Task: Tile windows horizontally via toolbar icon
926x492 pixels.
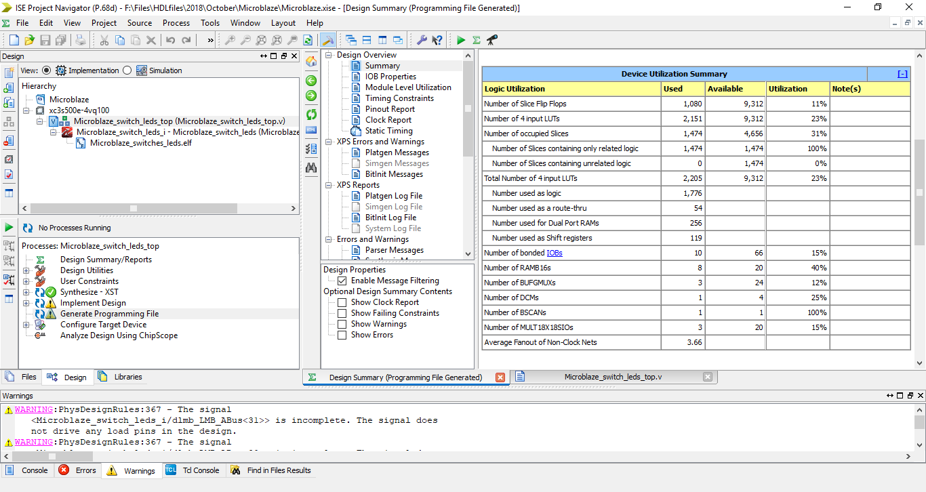Action: [x=366, y=40]
